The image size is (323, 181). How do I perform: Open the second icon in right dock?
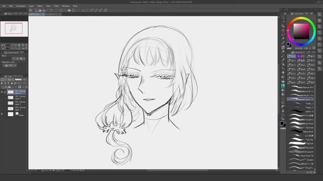point(319,21)
